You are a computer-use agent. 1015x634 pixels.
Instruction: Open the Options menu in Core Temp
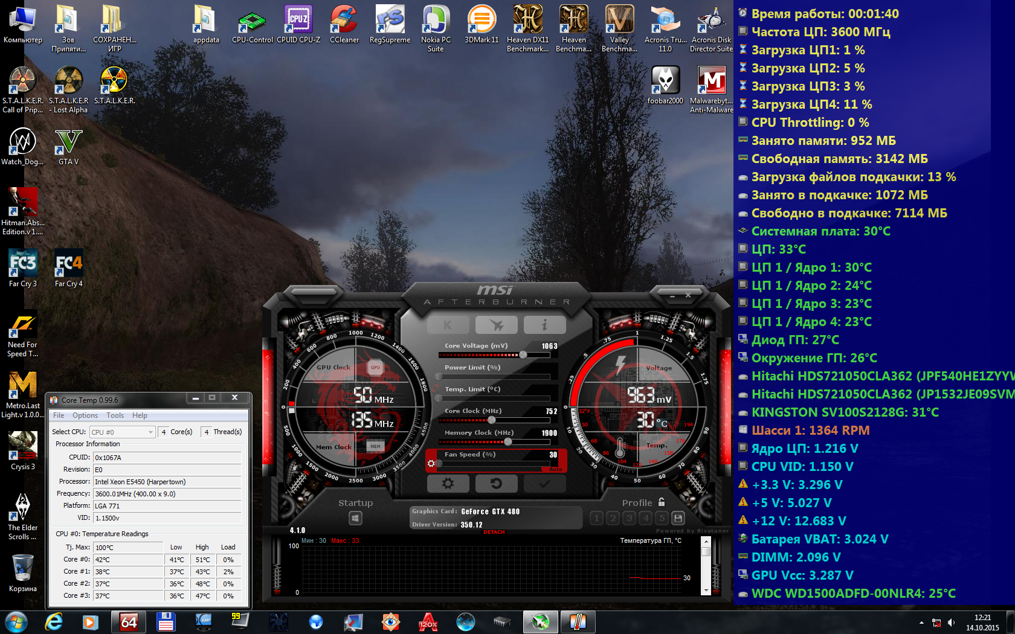click(x=85, y=415)
